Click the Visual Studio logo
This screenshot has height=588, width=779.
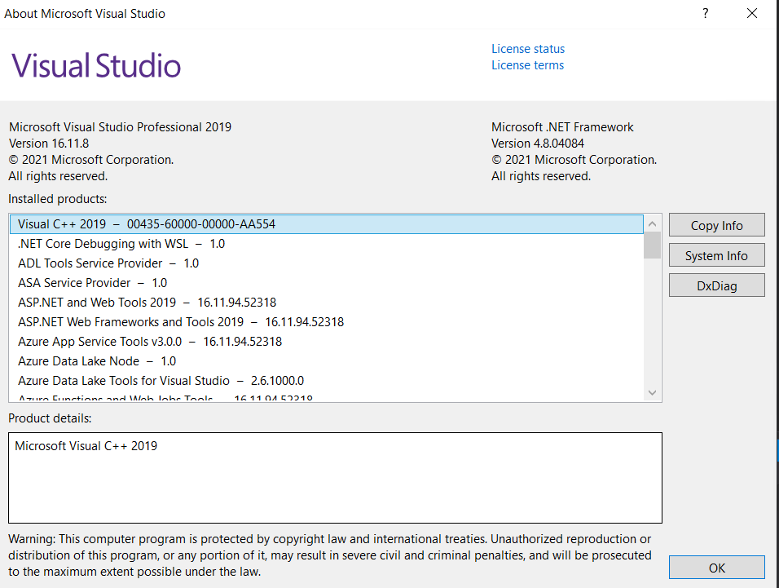[95, 64]
